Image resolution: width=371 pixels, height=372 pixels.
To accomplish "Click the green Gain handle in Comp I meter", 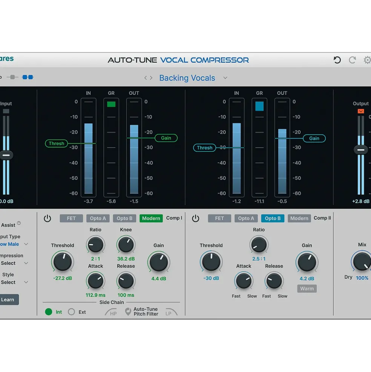I will pyautogui.click(x=166, y=138).
